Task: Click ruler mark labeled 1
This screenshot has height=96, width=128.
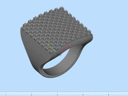Action: [x=6, y=95]
